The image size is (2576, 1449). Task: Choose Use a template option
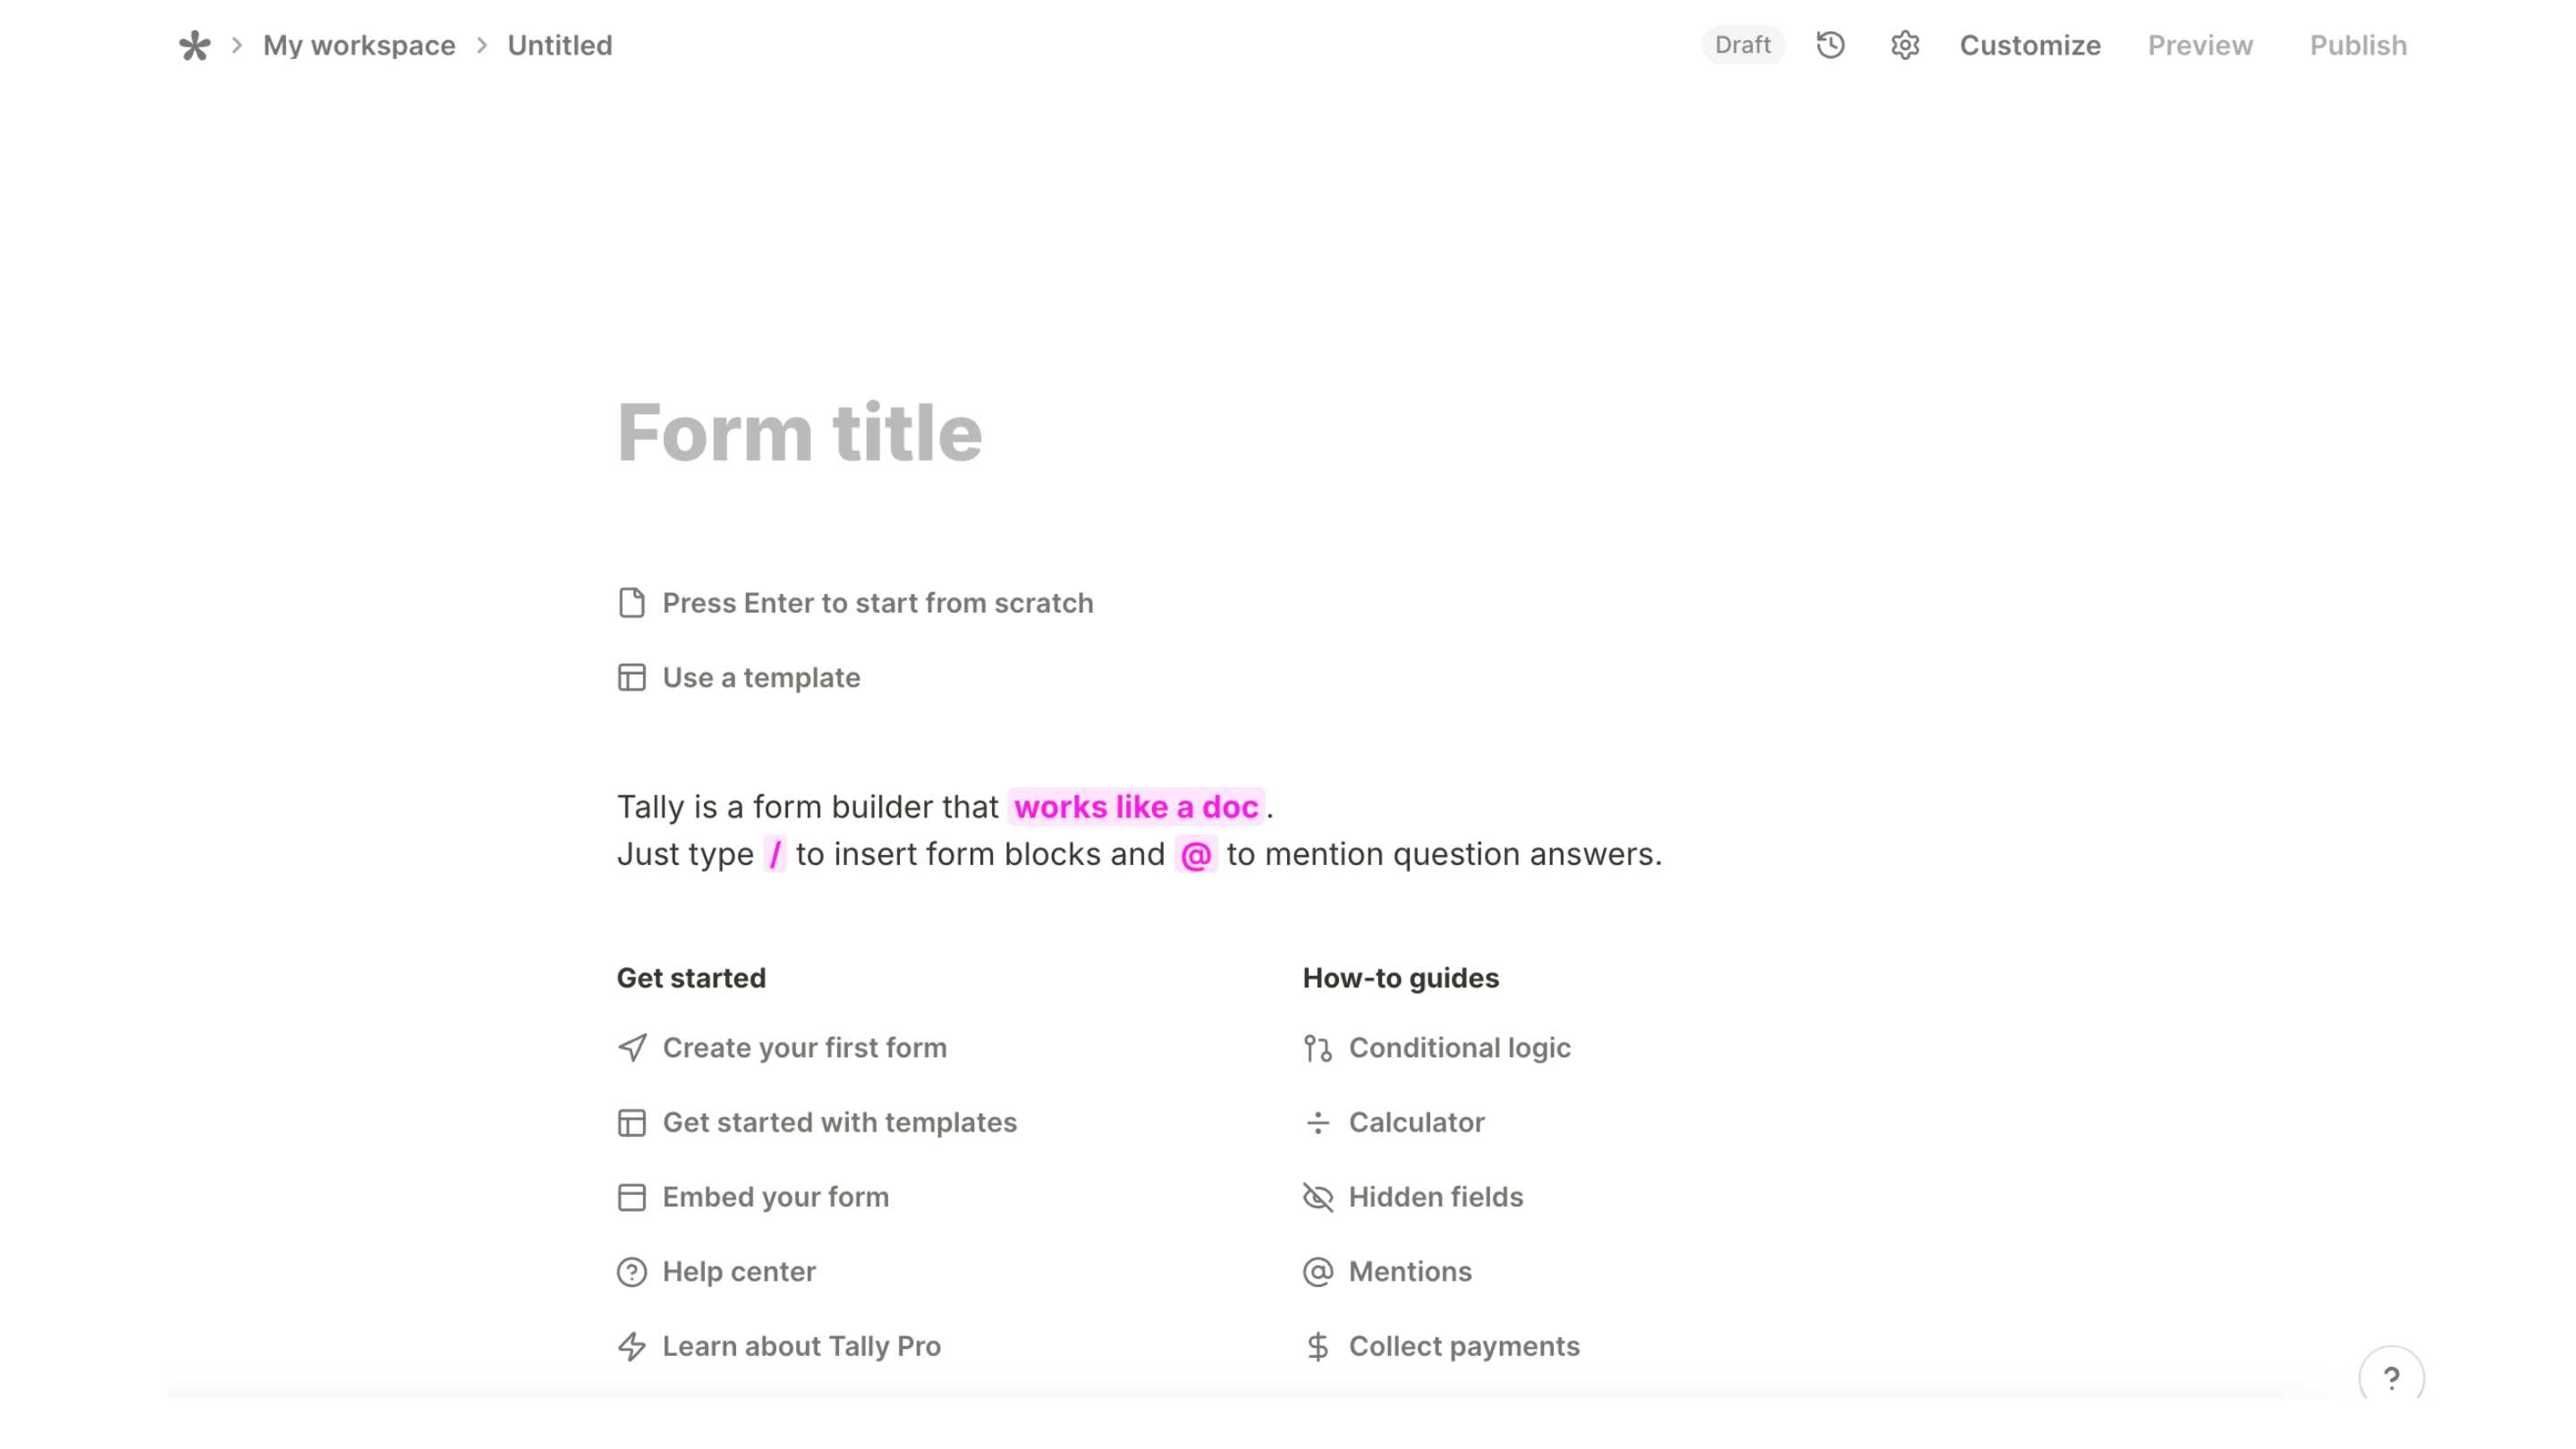(760, 678)
